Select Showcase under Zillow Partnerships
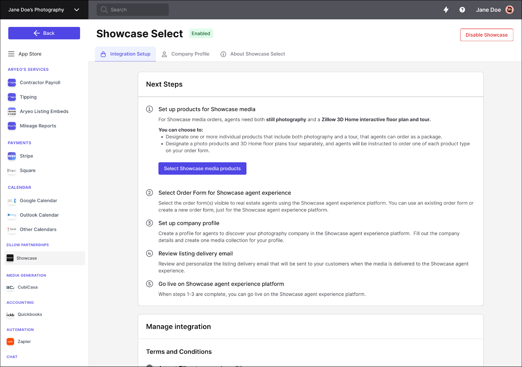Image resolution: width=522 pixels, height=367 pixels. coord(45,258)
